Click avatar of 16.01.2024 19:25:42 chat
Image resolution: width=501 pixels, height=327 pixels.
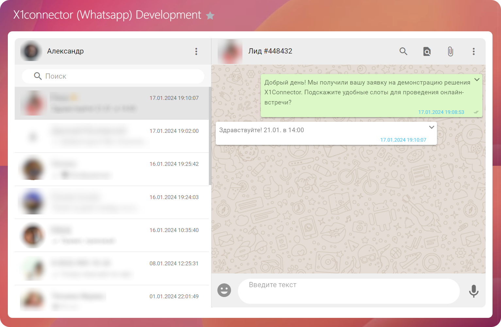tap(32, 169)
